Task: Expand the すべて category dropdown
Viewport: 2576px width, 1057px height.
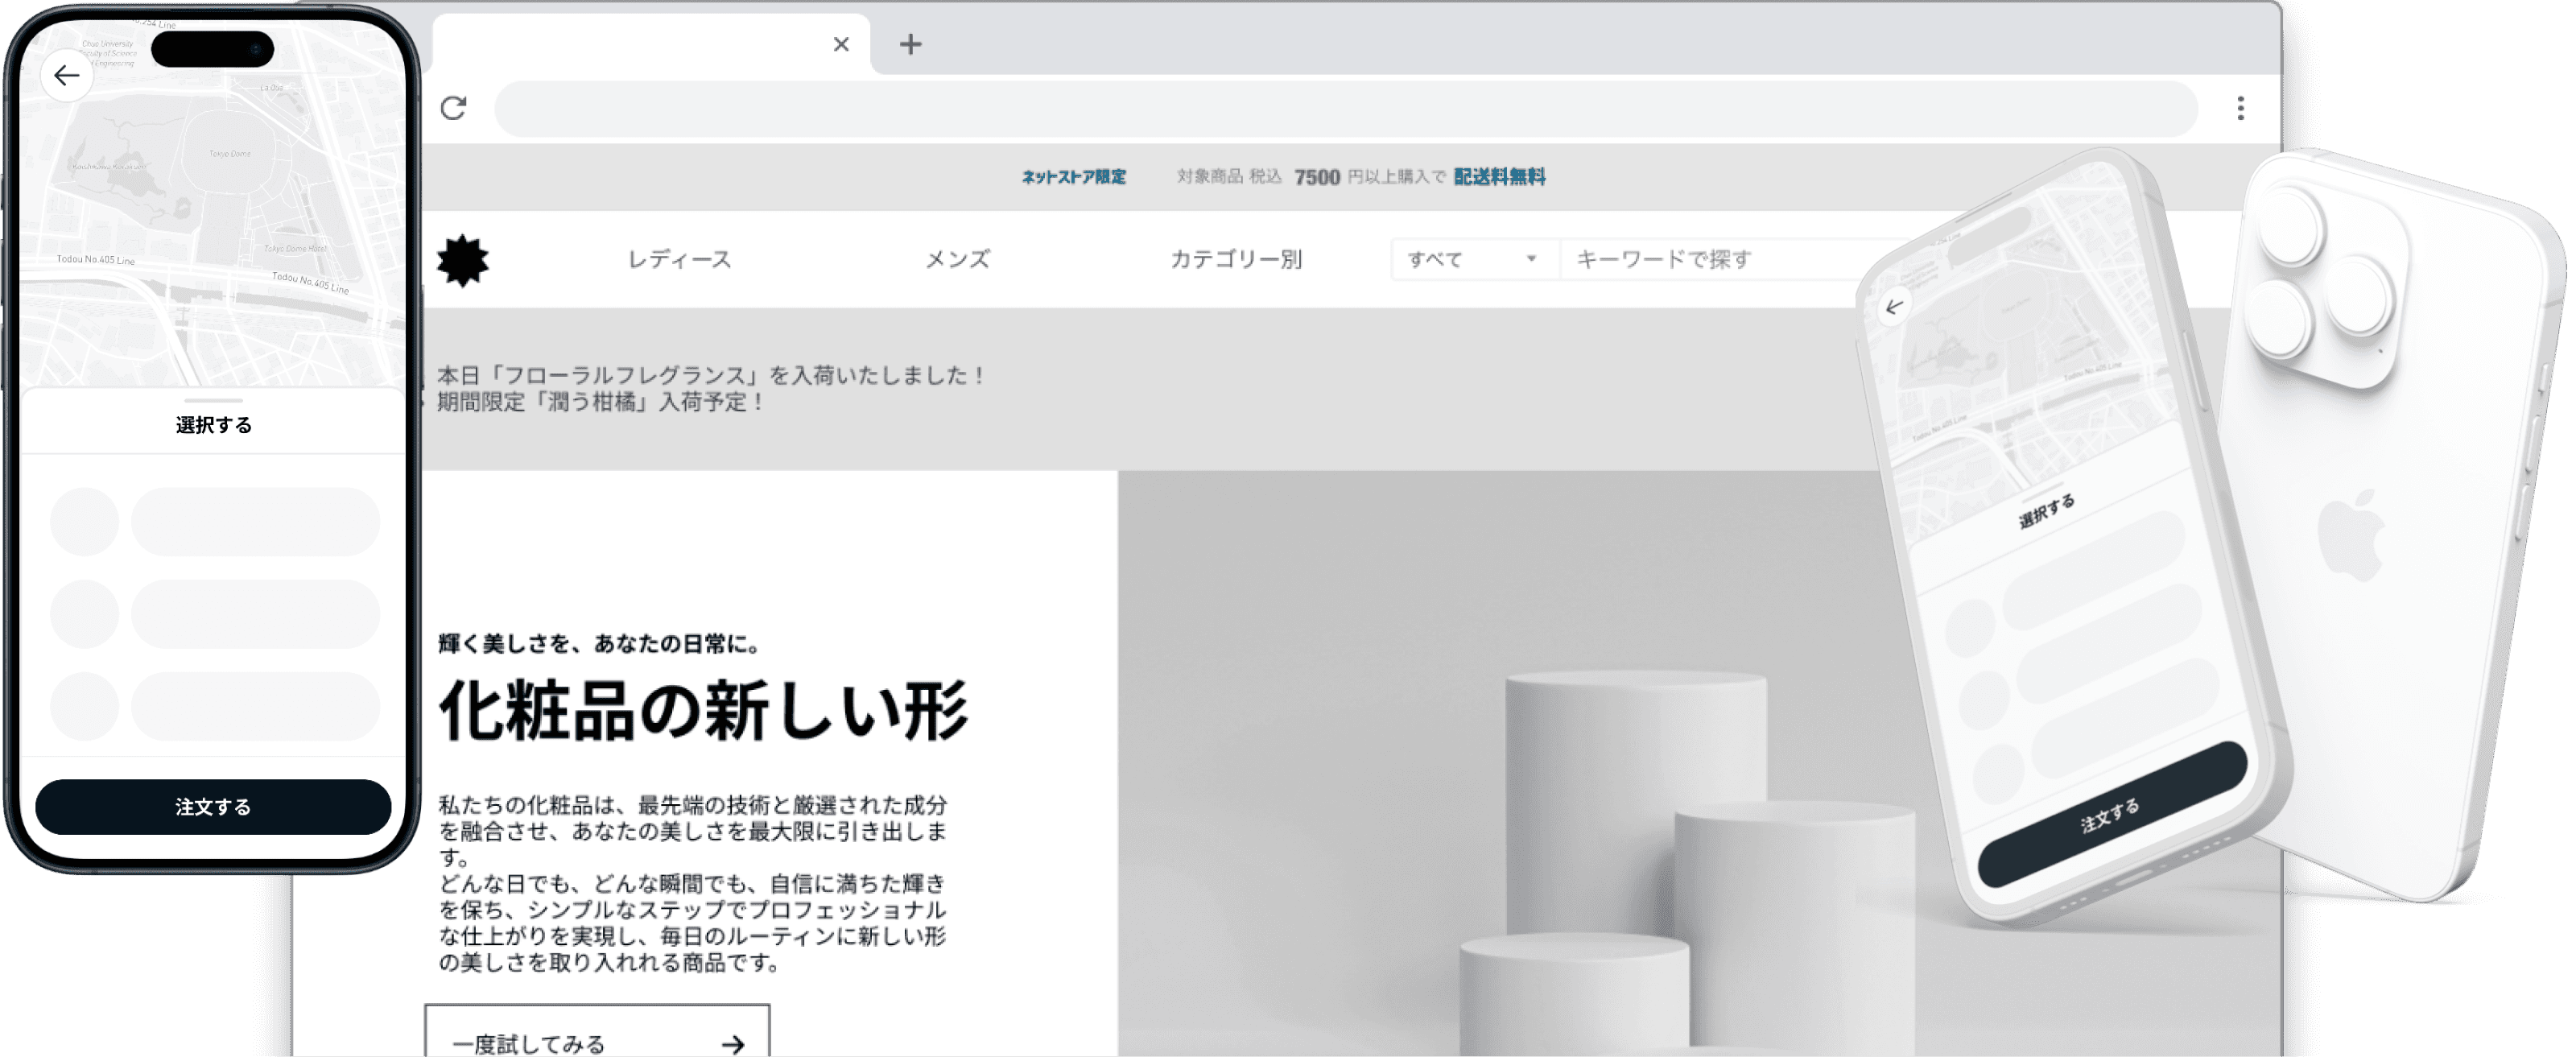Action: pos(1474,259)
